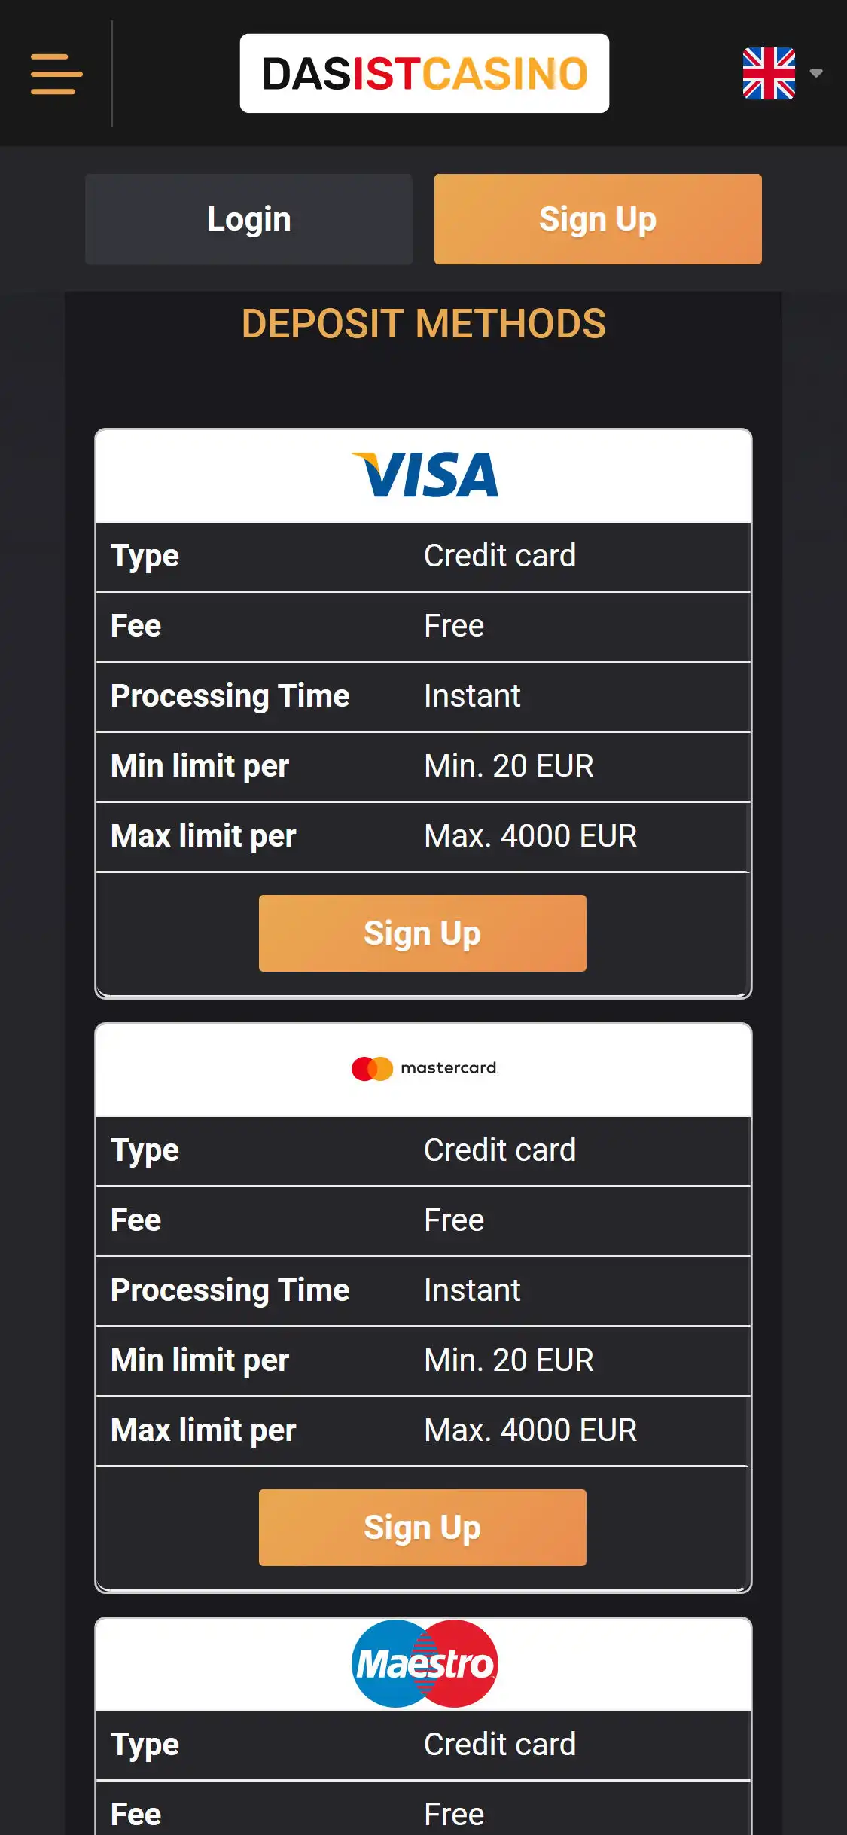Sign up from the Mastercard card
Viewport: 847px width, 1835px height.
point(422,1528)
